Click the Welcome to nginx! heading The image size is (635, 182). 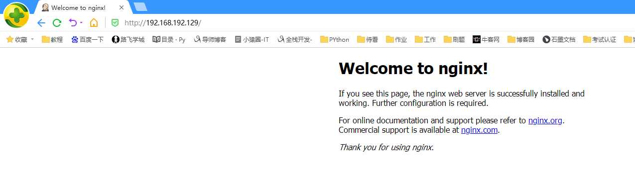point(413,69)
